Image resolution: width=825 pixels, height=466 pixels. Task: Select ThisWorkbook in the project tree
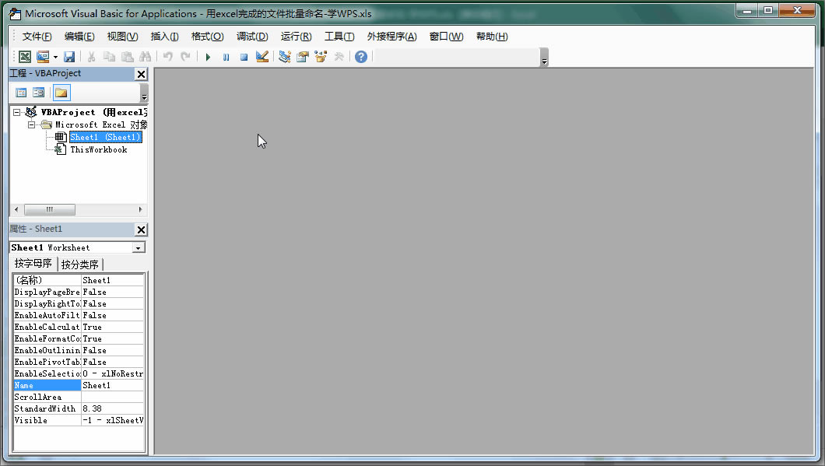(x=97, y=149)
